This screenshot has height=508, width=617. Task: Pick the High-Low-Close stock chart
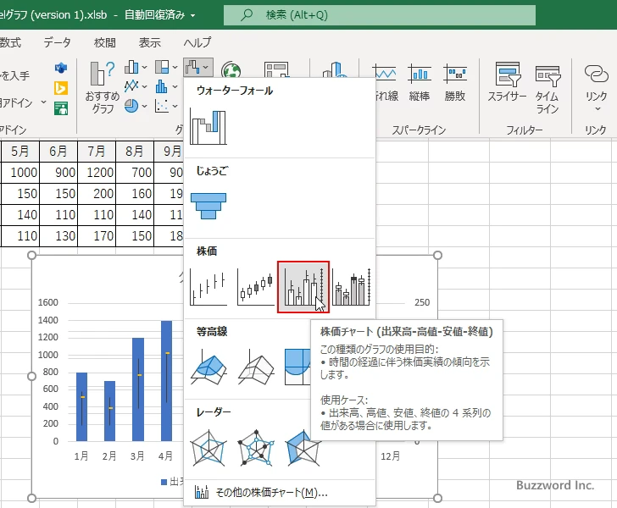tap(208, 287)
